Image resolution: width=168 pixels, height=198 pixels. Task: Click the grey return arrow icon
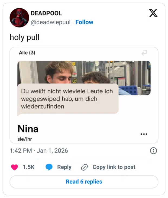point(144,53)
